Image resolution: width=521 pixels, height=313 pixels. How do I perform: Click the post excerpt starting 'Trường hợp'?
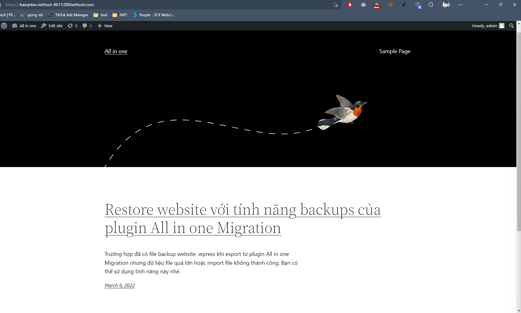201,263
